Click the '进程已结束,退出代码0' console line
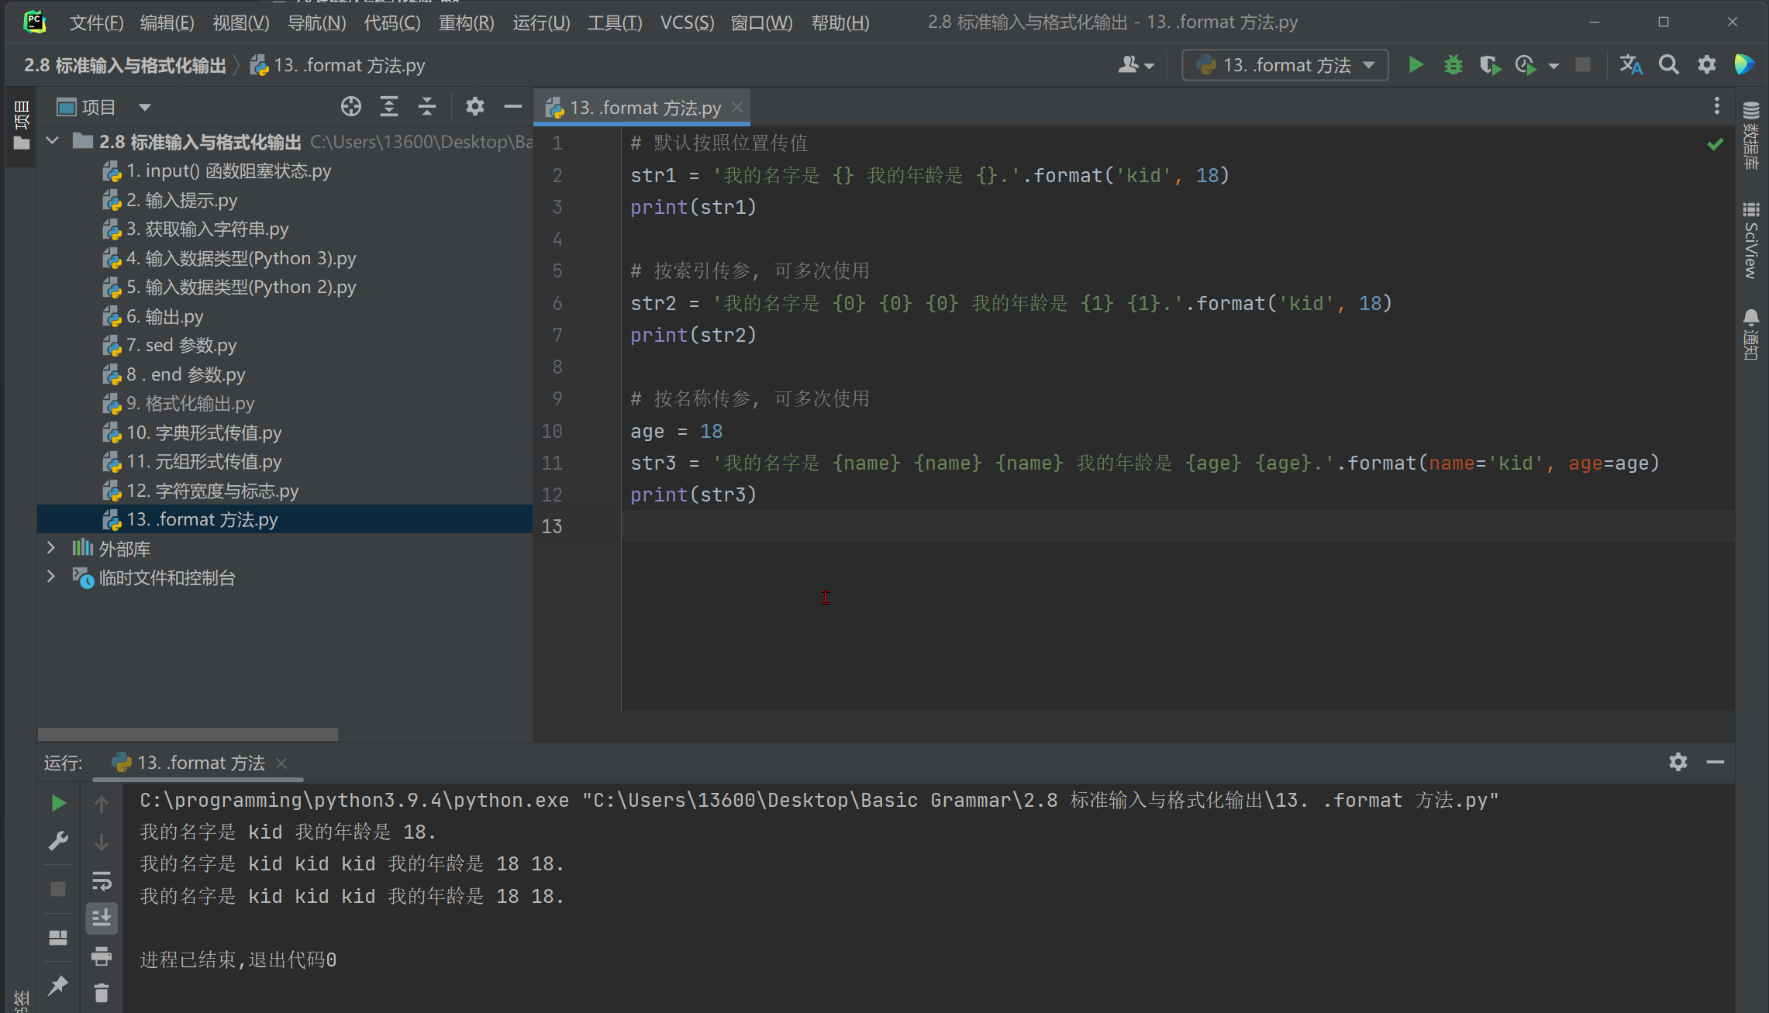1769x1013 pixels. click(238, 960)
